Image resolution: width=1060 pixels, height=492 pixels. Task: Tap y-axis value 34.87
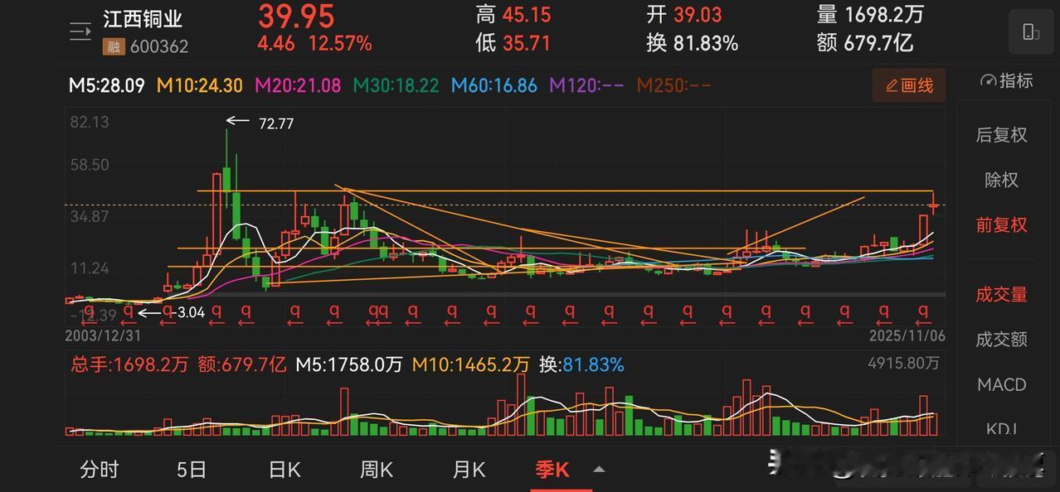(90, 216)
